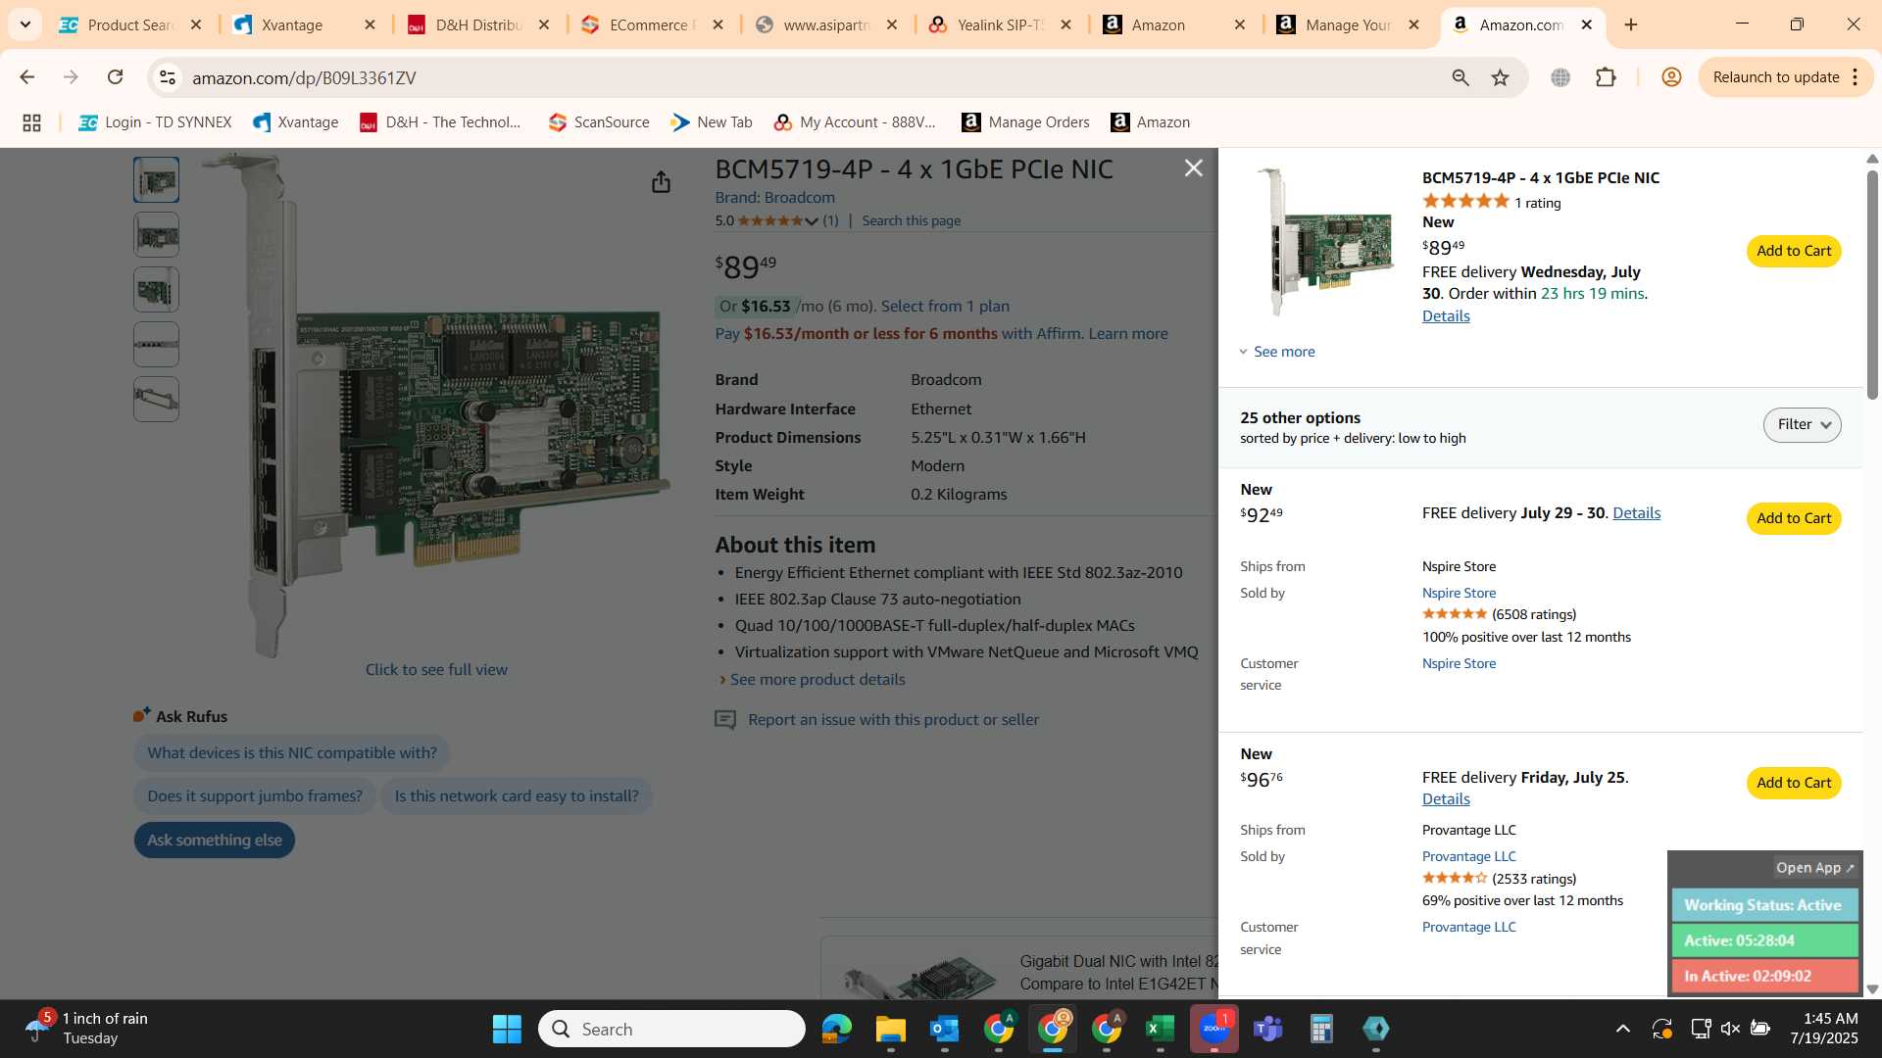
Task: Open Nspire Store seller link under Sold by
Action: click(x=1459, y=593)
